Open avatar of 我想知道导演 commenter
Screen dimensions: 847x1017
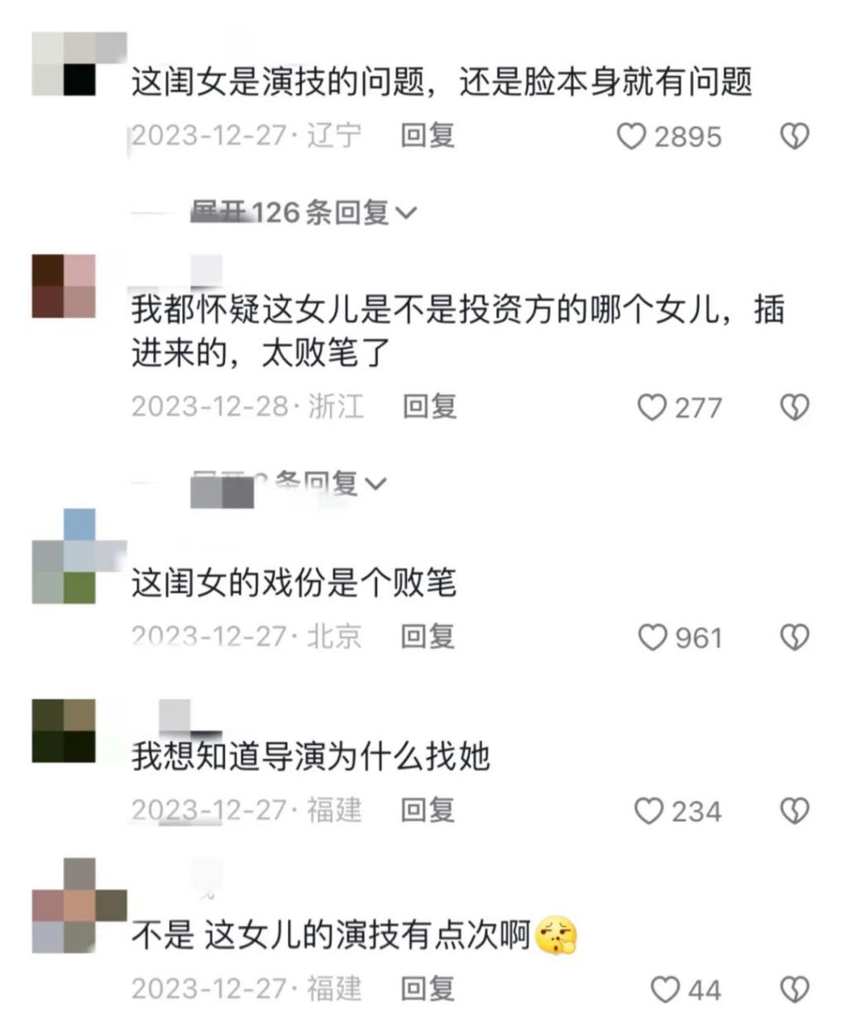(64, 731)
